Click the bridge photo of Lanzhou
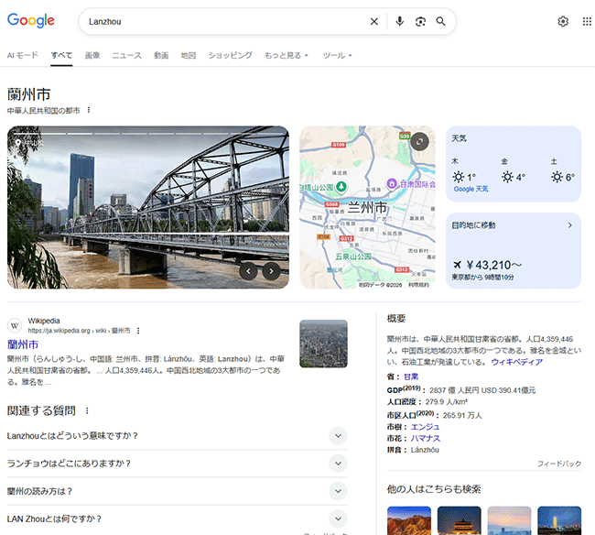This screenshot has height=535, width=595. (148, 207)
